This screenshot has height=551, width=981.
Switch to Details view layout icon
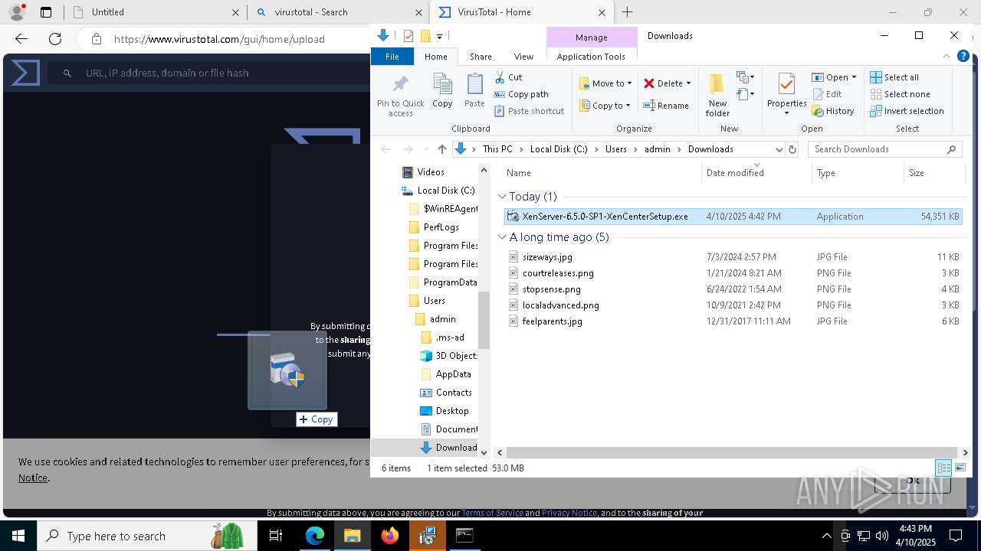coord(943,468)
